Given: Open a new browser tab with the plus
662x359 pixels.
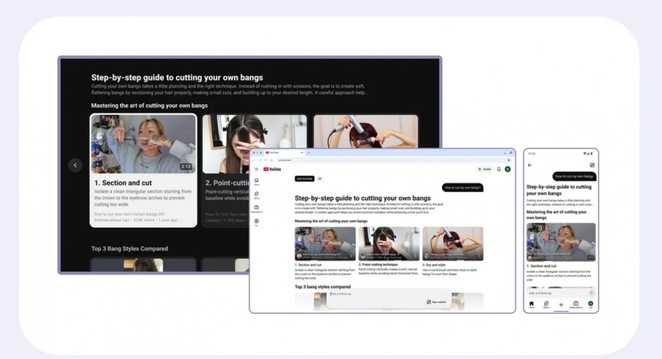Looking at the screenshot, I should point(309,153).
